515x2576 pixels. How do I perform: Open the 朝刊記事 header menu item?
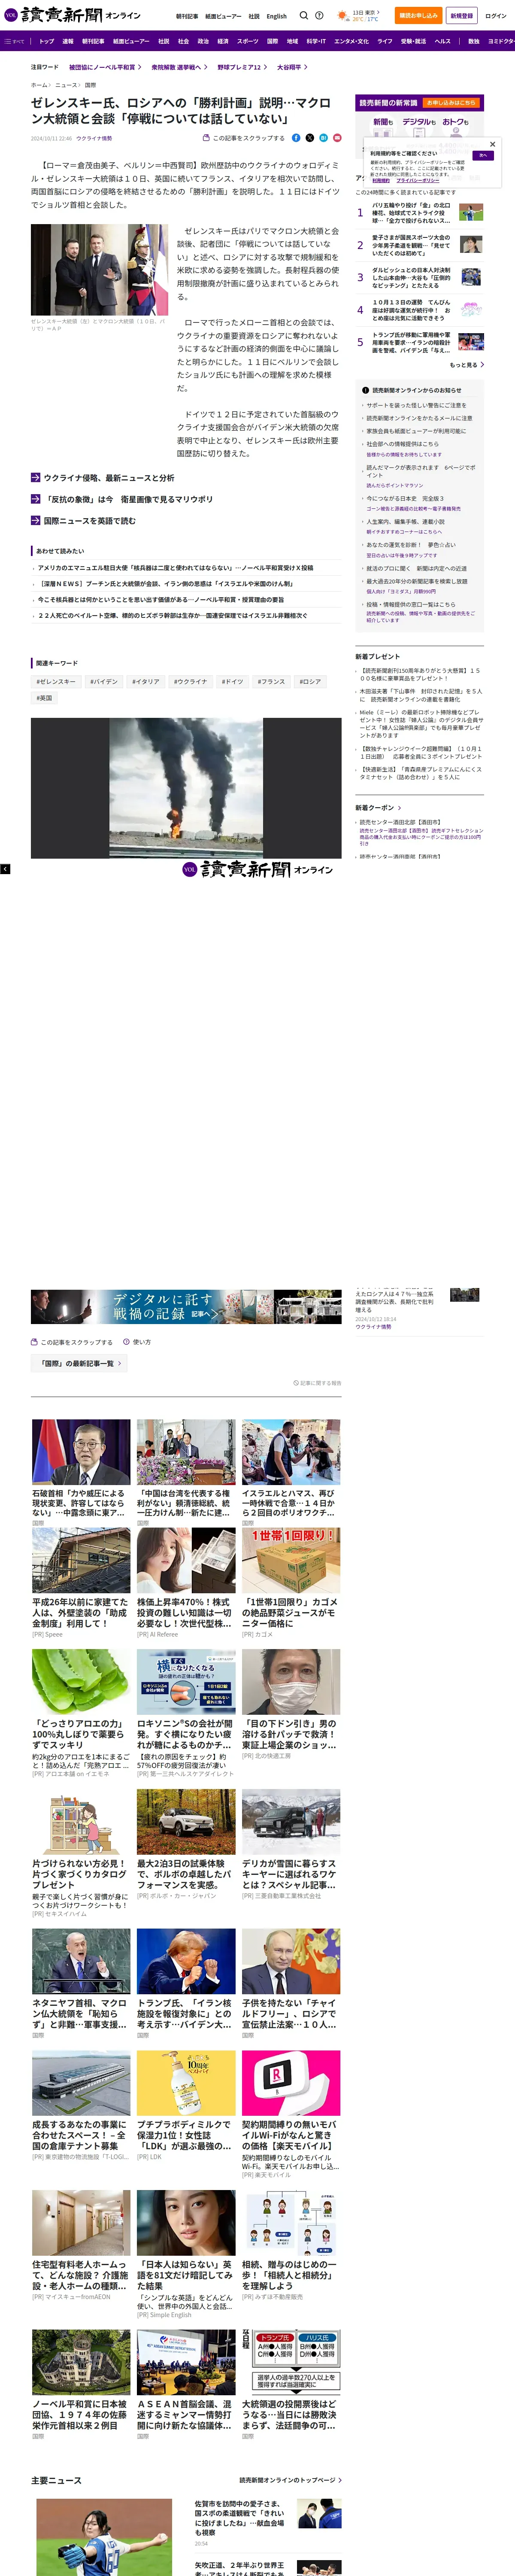pyautogui.click(x=187, y=16)
